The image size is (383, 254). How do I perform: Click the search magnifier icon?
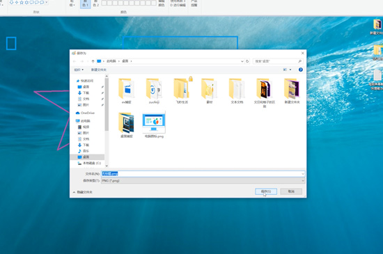pyautogui.click(x=299, y=61)
